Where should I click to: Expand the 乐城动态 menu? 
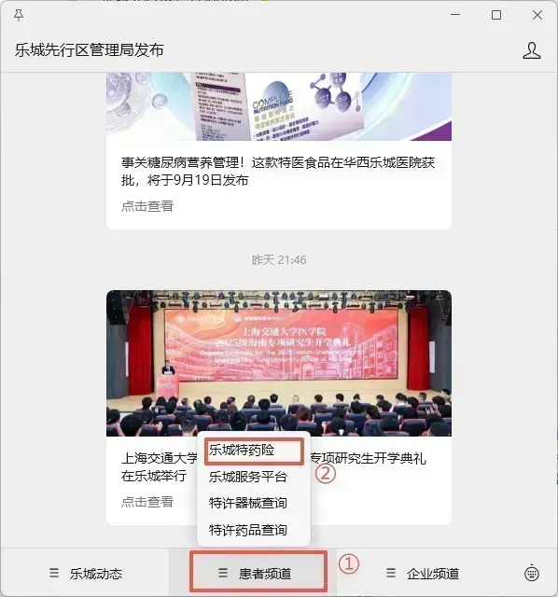coord(85,573)
